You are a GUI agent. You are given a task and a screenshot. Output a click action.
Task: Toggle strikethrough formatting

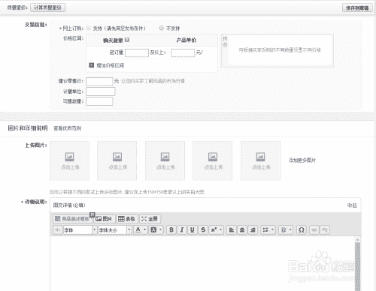(x=203, y=229)
